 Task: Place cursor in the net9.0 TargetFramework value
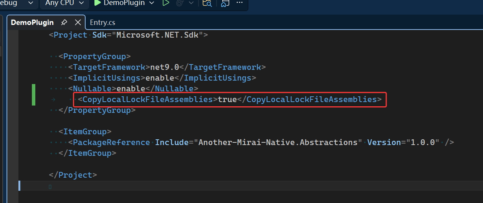point(164,67)
